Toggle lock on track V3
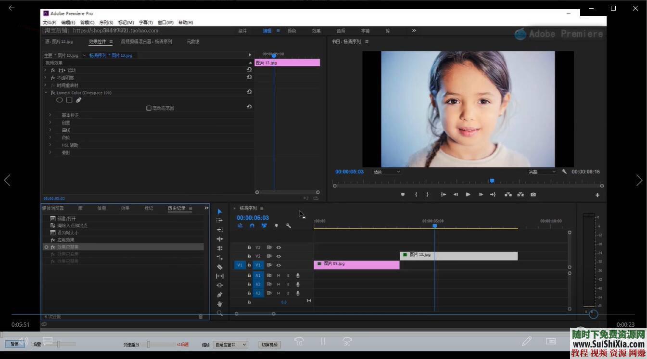The height and width of the screenshot is (359, 647). [249, 248]
